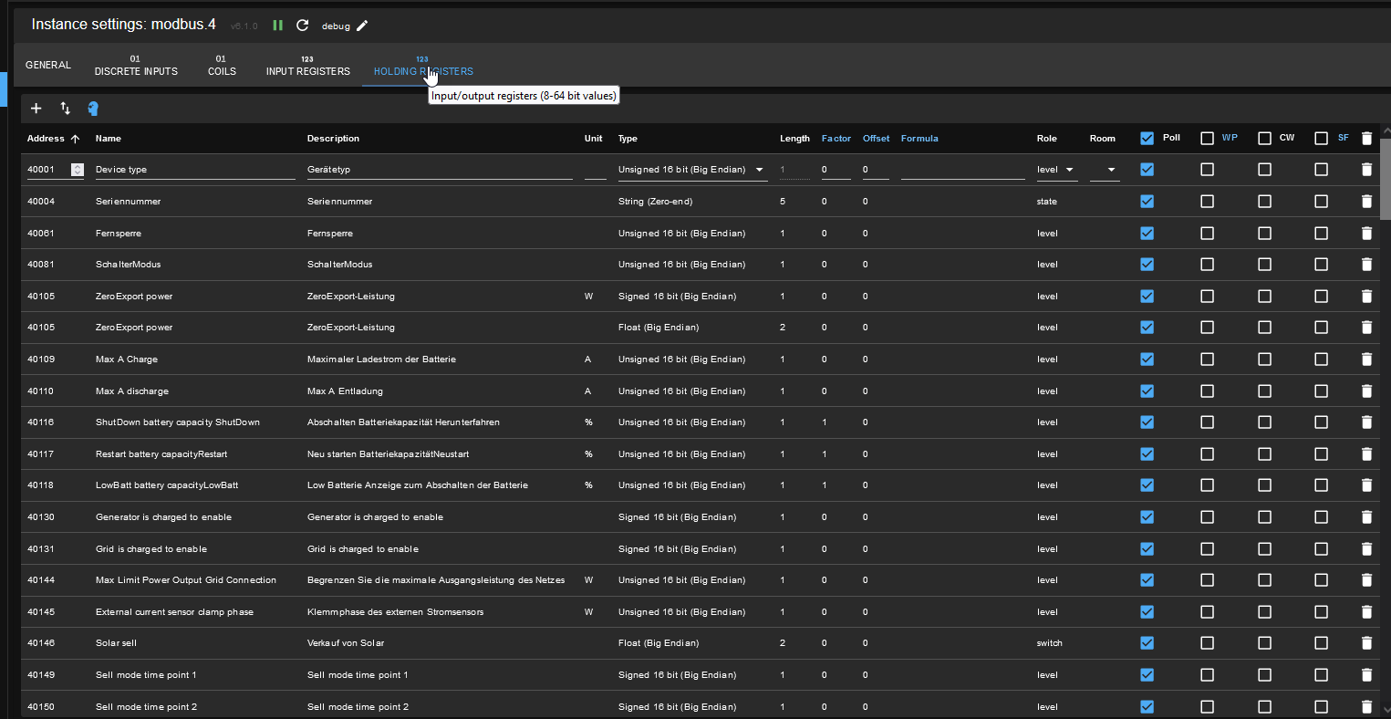This screenshot has width=1391, height=719.
Task: Click String (Zero-end) type cell
Action: coord(655,201)
